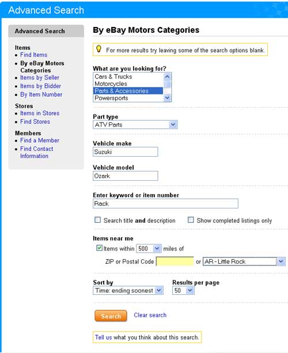
Task: Click the Vehicle make Suzuki field
Action: 126,151
